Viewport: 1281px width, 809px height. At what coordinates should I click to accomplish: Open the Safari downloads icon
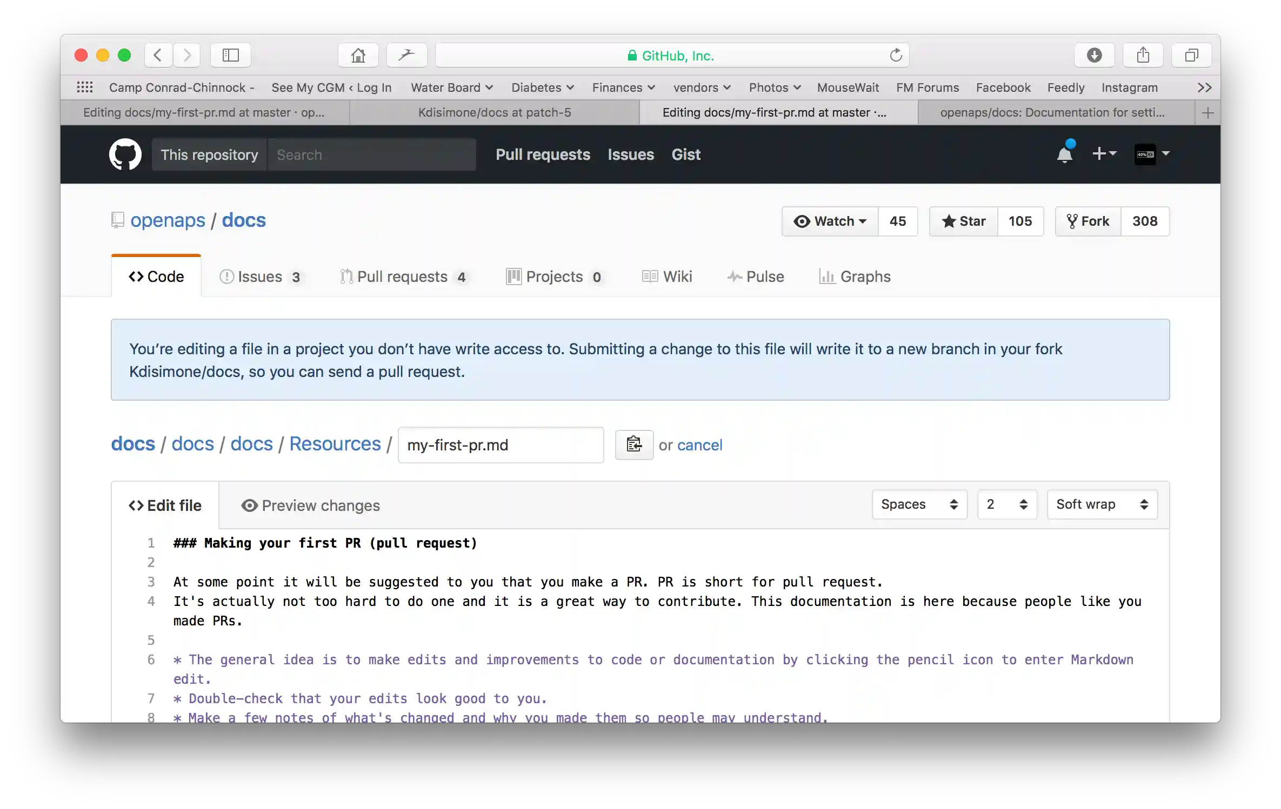(x=1094, y=55)
